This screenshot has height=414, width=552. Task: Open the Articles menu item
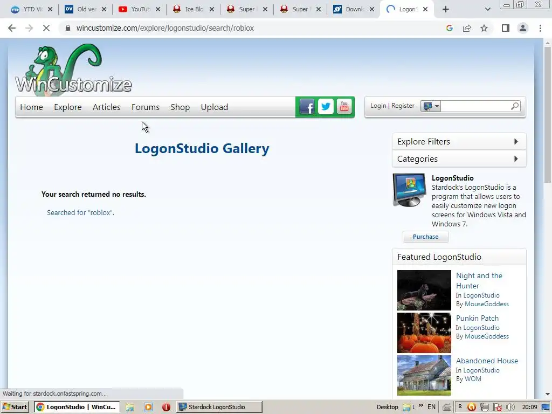(106, 107)
